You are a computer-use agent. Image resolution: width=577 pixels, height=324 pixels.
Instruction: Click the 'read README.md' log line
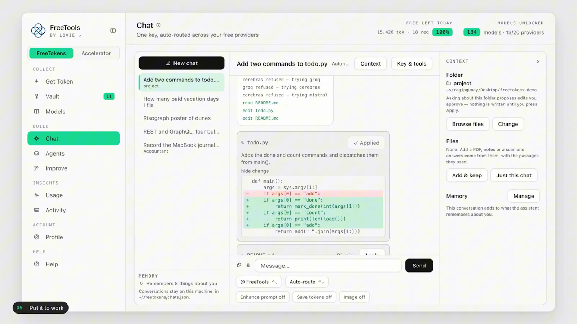coord(260,103)
